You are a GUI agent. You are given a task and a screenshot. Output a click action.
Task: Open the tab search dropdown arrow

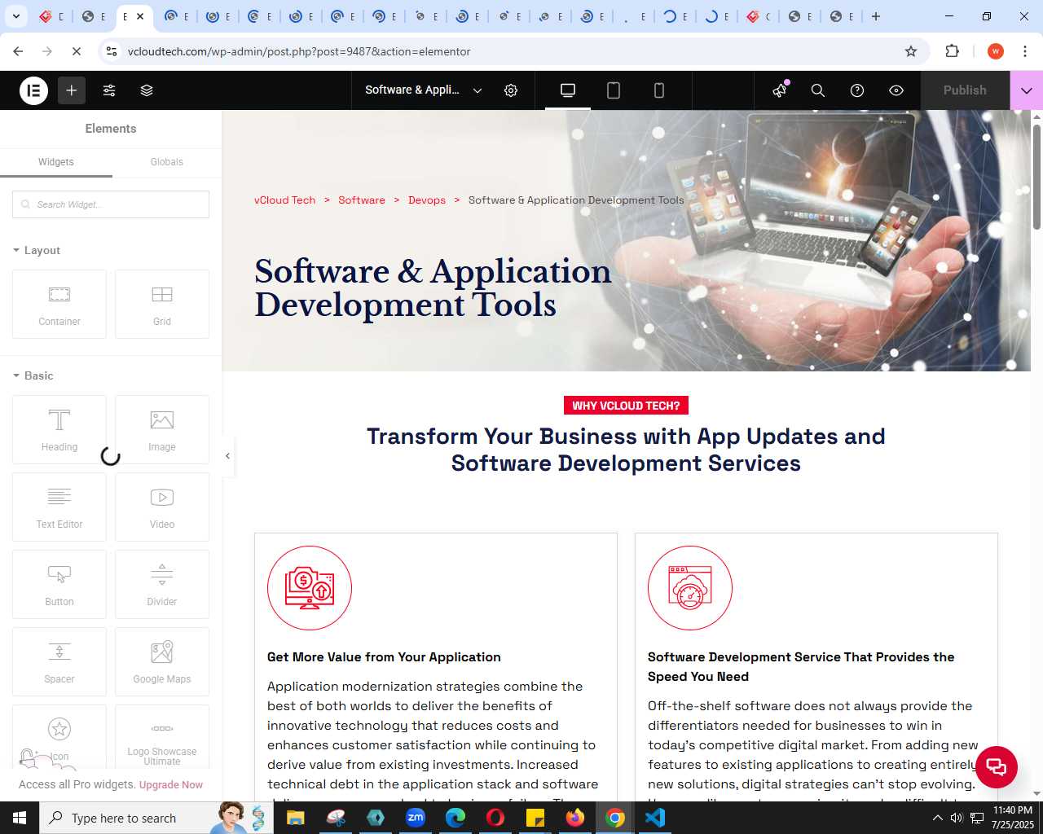[x=15, y=16]
